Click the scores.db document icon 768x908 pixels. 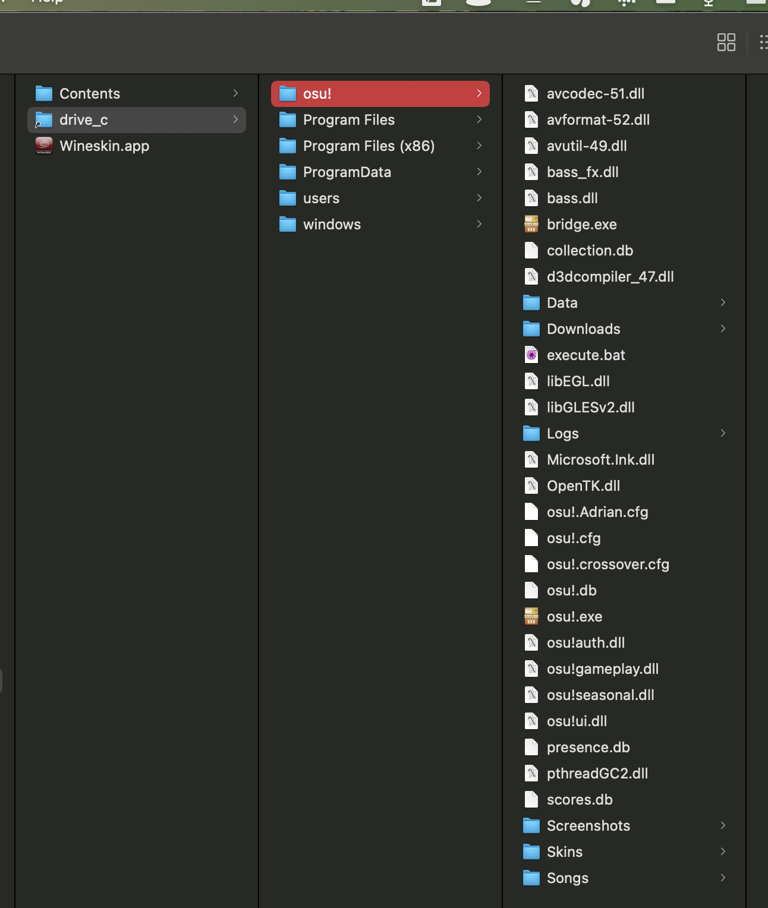531,799
